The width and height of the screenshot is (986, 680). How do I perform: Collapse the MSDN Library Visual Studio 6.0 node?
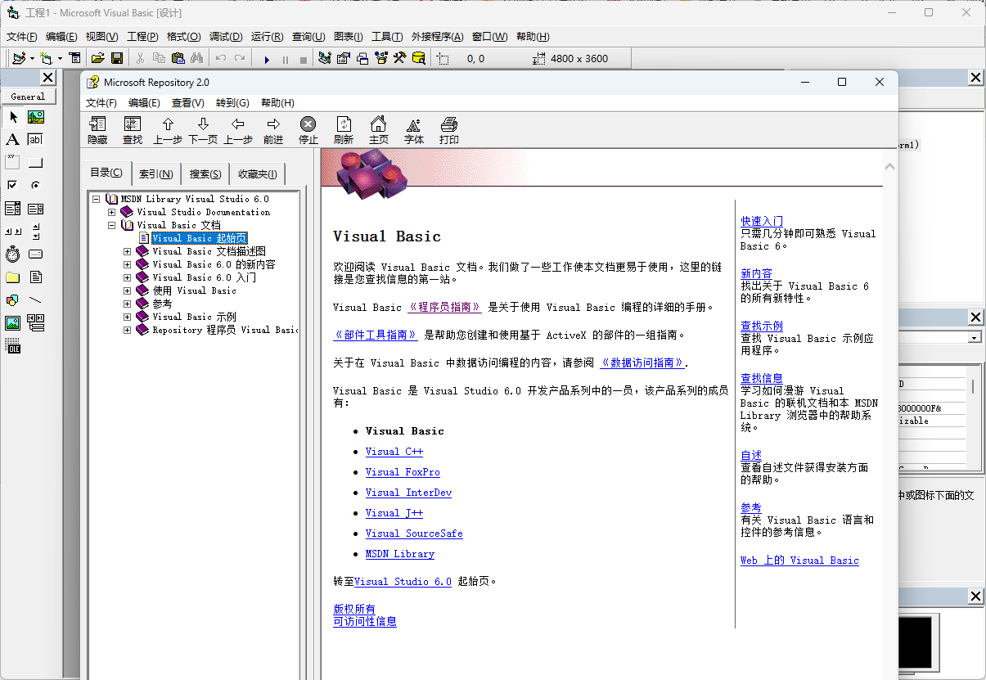96,199
